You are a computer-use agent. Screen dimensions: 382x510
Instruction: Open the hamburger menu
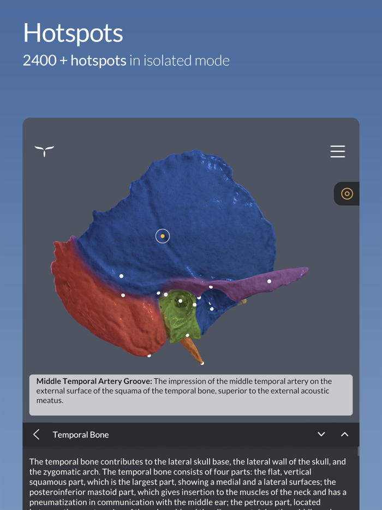coord(337,152)
